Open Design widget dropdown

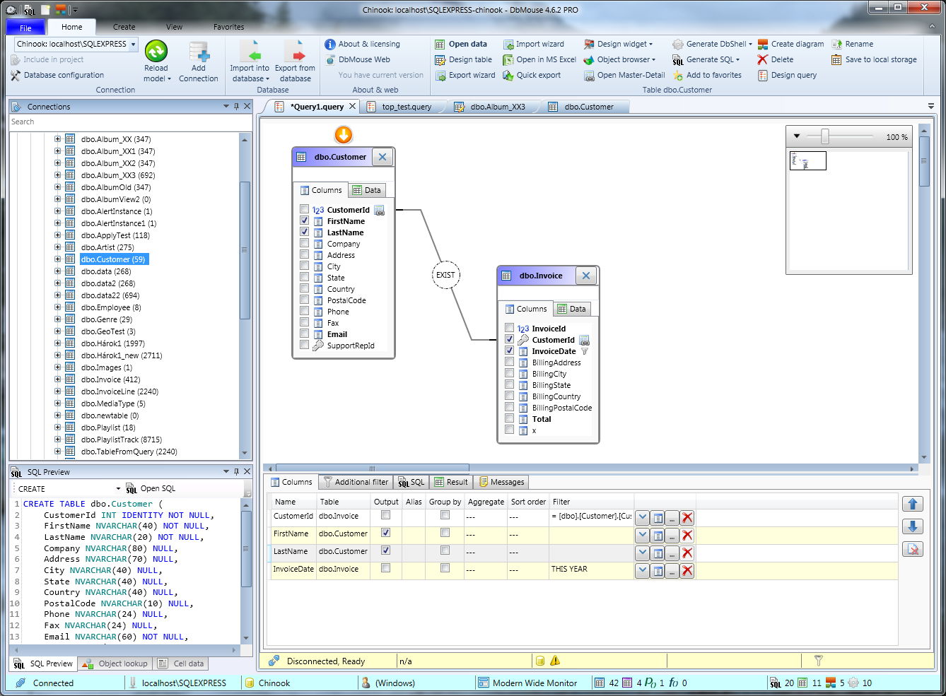pos(618,44)
